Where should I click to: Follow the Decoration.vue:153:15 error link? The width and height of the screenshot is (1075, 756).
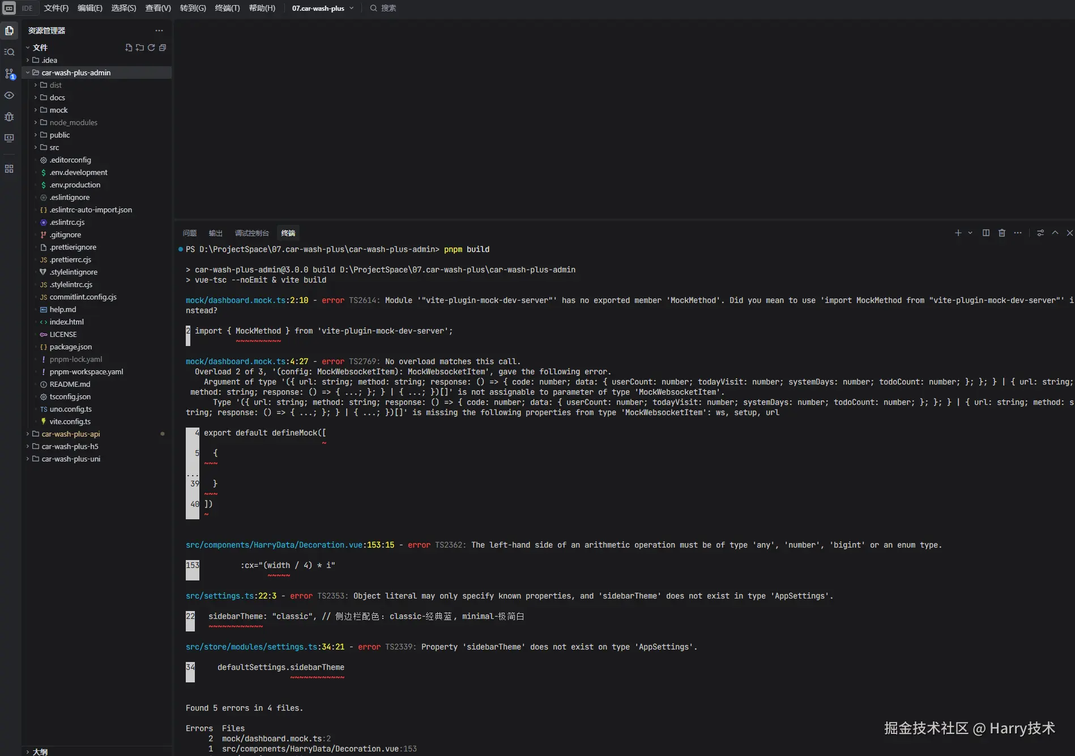pos(290,545)
